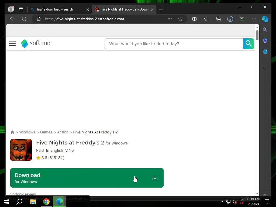
Task: Click scrollbar up arrow
Action: click(x=257, y=27)
